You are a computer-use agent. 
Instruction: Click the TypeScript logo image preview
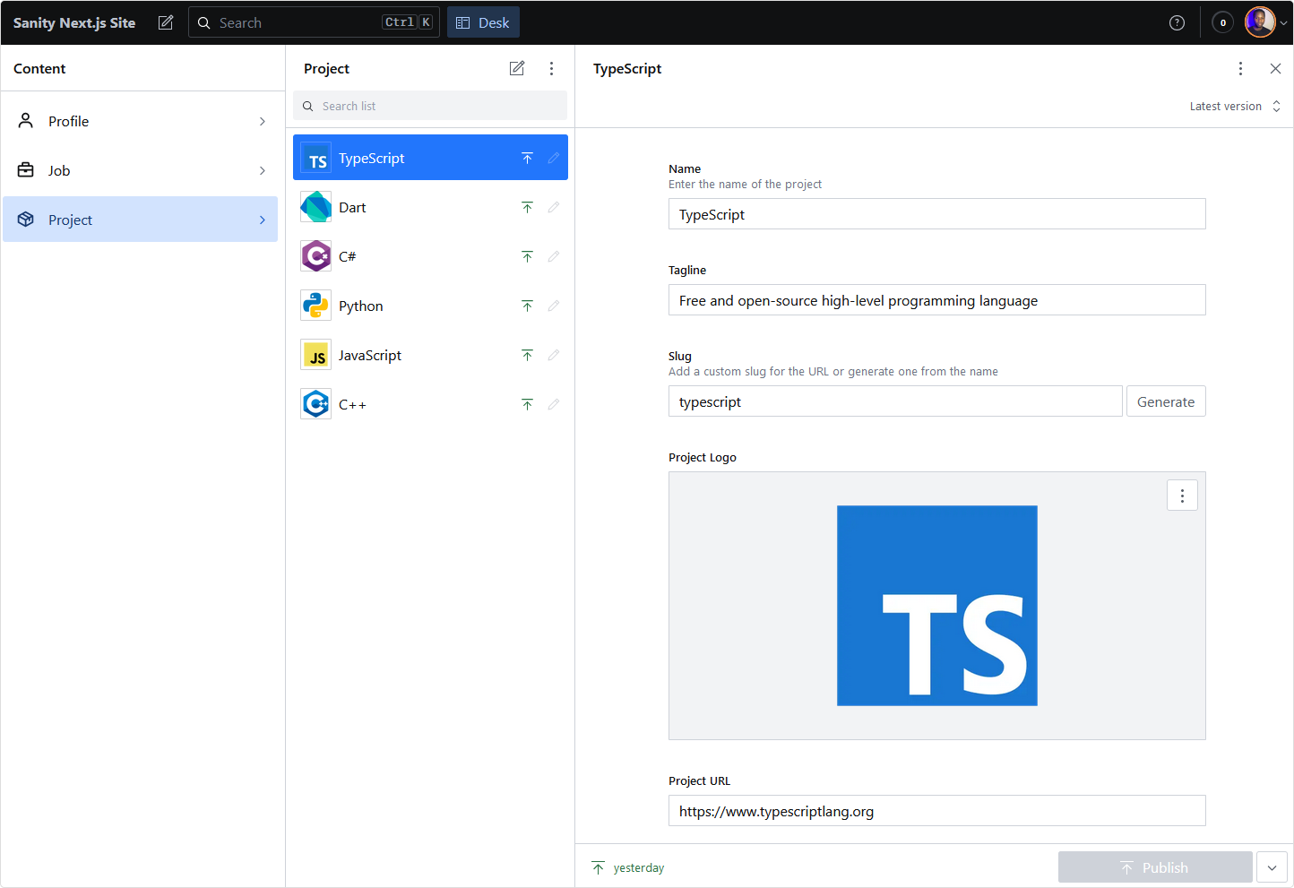coord(936,606)
